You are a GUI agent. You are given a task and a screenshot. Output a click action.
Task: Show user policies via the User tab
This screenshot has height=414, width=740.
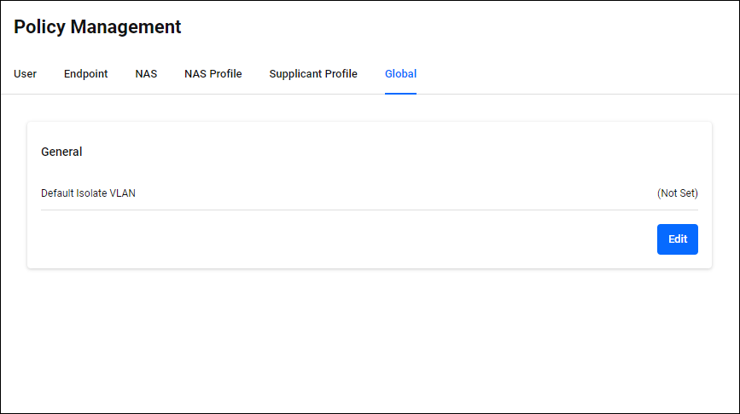click(x=25, y=74)
